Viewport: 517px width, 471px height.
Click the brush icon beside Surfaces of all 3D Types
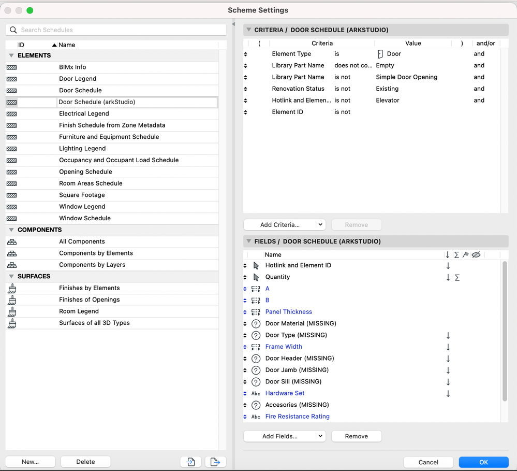point(12,323)
